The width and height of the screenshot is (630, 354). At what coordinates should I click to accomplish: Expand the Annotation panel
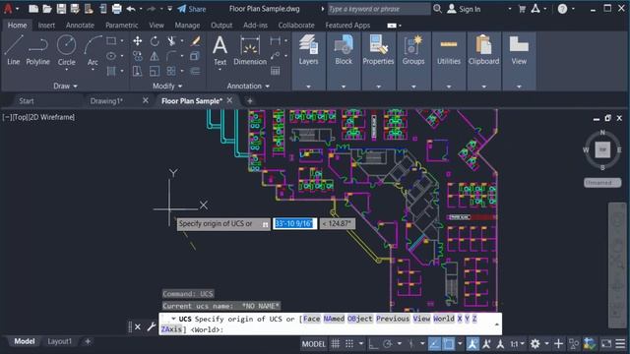tap(248, 86)
